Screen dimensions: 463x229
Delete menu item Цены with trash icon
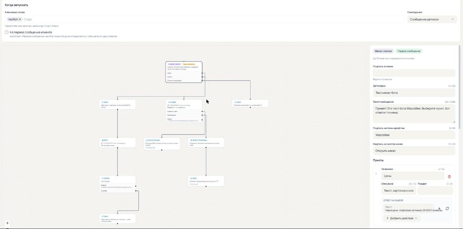(x=449, y=176)
